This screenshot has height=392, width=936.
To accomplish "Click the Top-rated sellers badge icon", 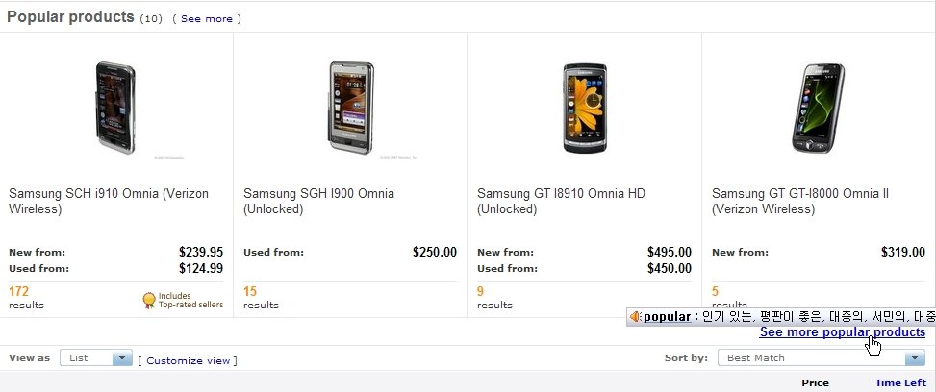I will click(149, 301).
